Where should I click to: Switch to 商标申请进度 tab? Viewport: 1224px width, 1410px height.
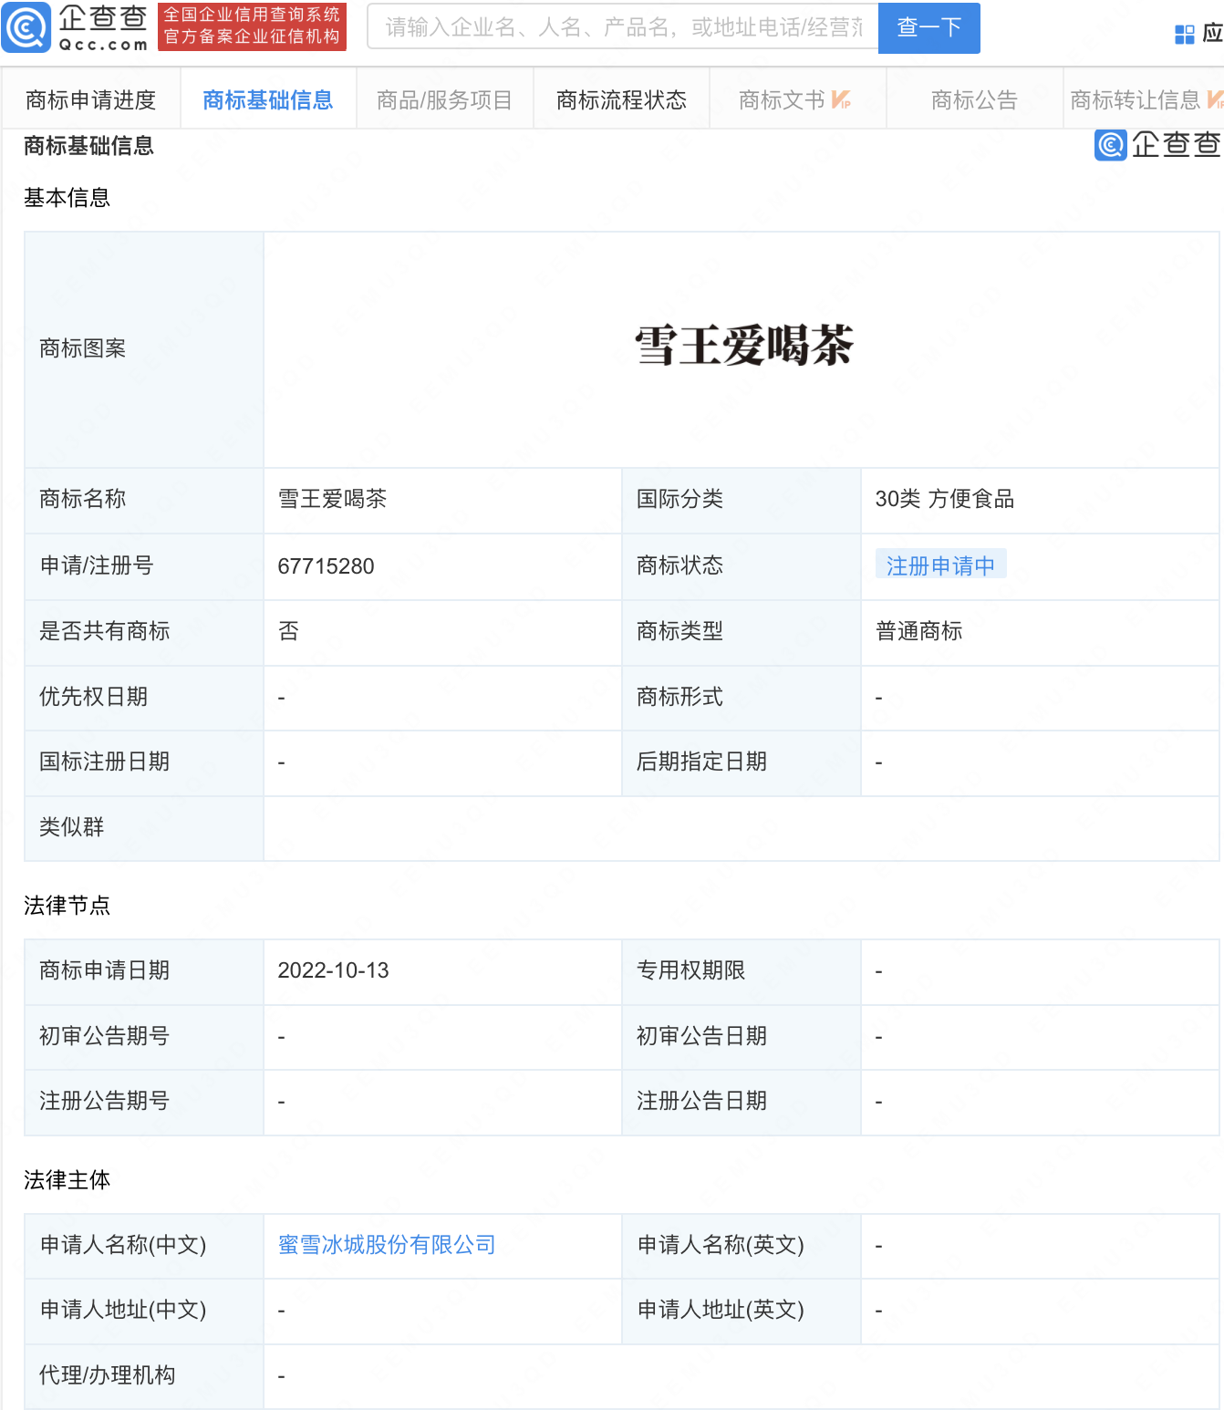click(90, 99)
